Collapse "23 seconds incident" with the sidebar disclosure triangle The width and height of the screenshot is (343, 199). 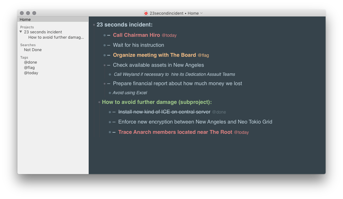(21, 32)
